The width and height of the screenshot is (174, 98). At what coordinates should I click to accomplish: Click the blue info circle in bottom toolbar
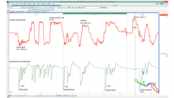[59, 96]
